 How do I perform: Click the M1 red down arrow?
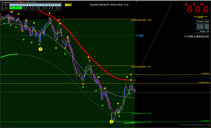[x=190, y=10]
